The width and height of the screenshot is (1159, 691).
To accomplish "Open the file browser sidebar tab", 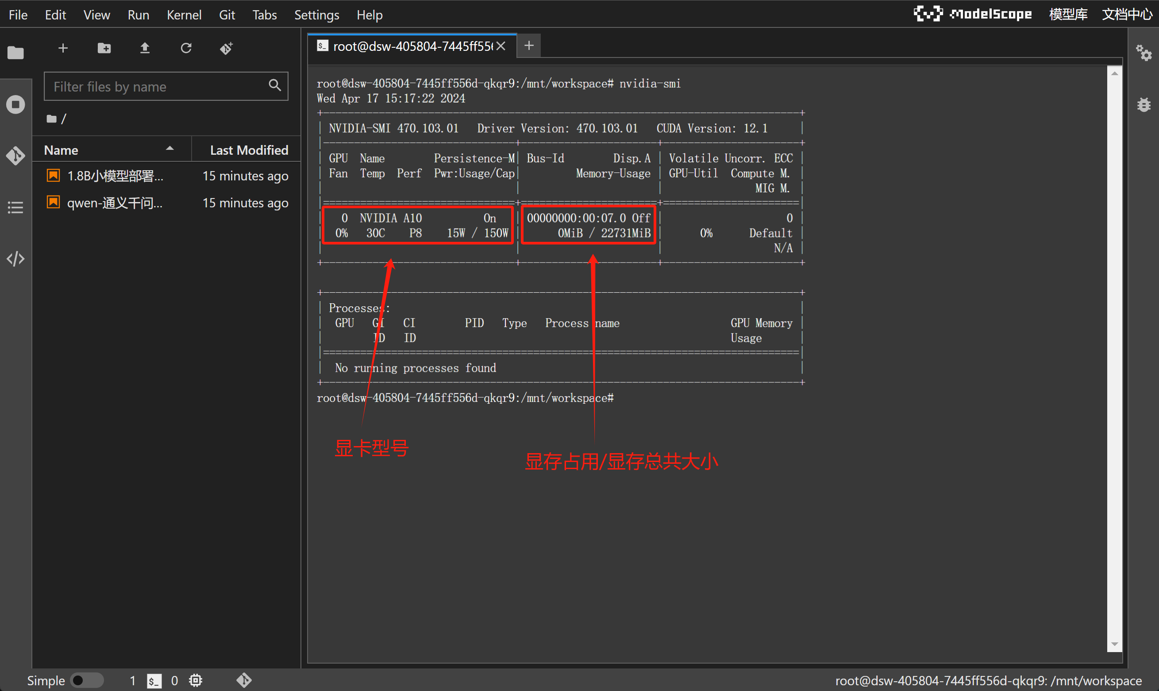I will pos(15,53).
